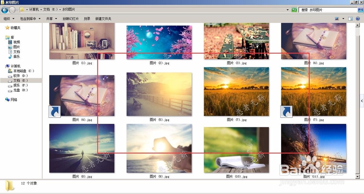
Task: Open help with the question mark icon
Action: click(358, 19)
